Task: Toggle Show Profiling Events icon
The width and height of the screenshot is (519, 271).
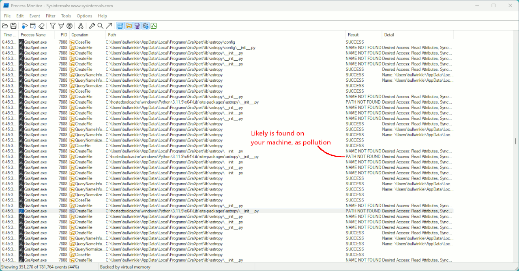Action: coord(154,26)
